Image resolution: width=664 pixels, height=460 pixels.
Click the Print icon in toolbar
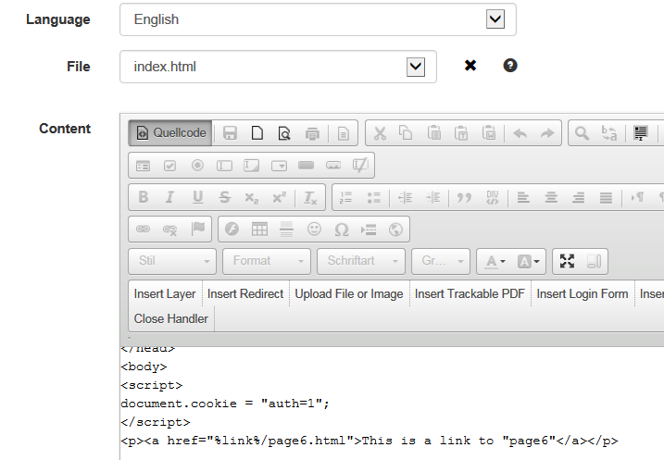pyautogui.click(x=312, y=133)
